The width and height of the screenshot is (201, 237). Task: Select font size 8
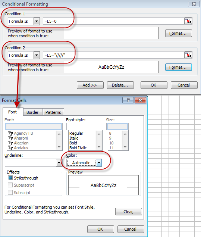[x=110, y=133]
